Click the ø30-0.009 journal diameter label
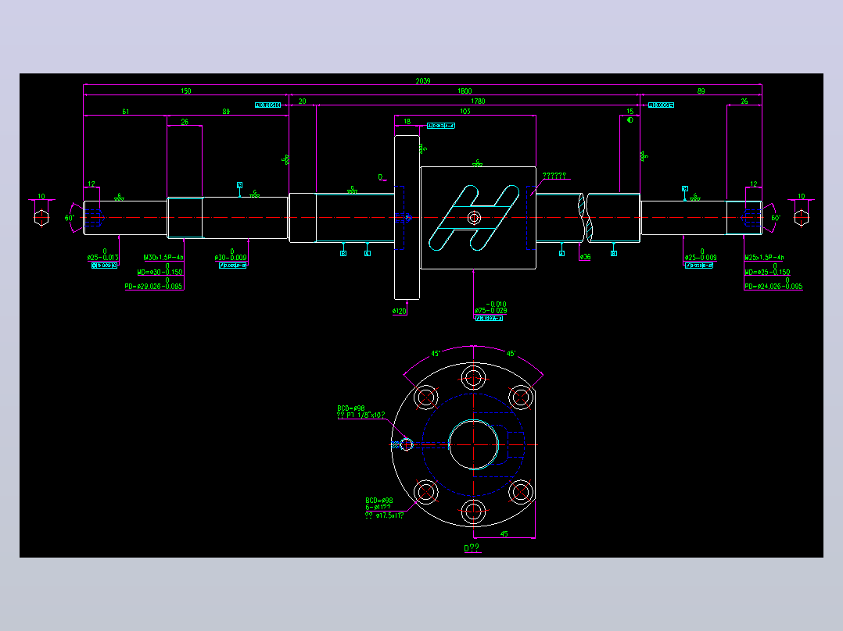Image resolution: width=843 pixels, height=631 pixels. (x=231, y=258)
